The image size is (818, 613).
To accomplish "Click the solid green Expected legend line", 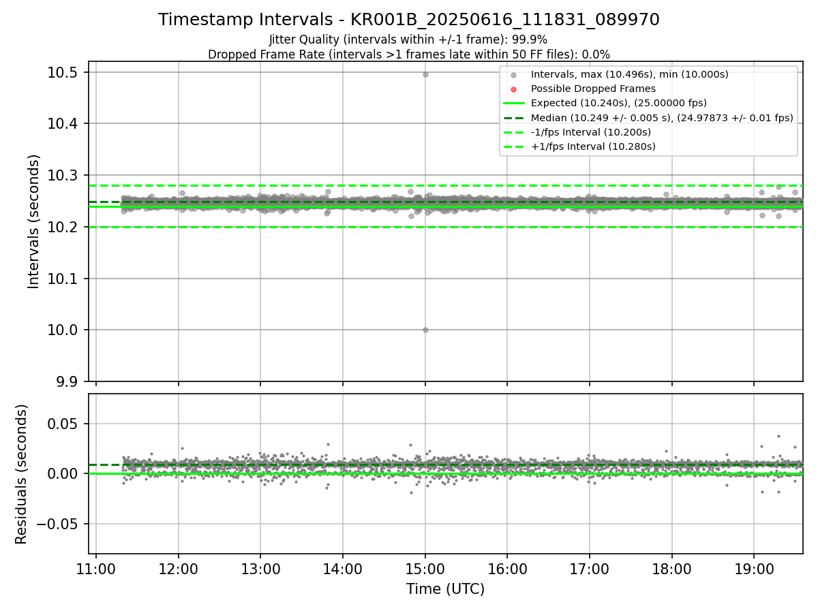I will tap(514, 104).
